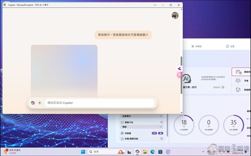The width and height of the screenshot is (251, 156).
Task: Select the FN switch key option
Action: pyautogui.click(x=154, y=133)
